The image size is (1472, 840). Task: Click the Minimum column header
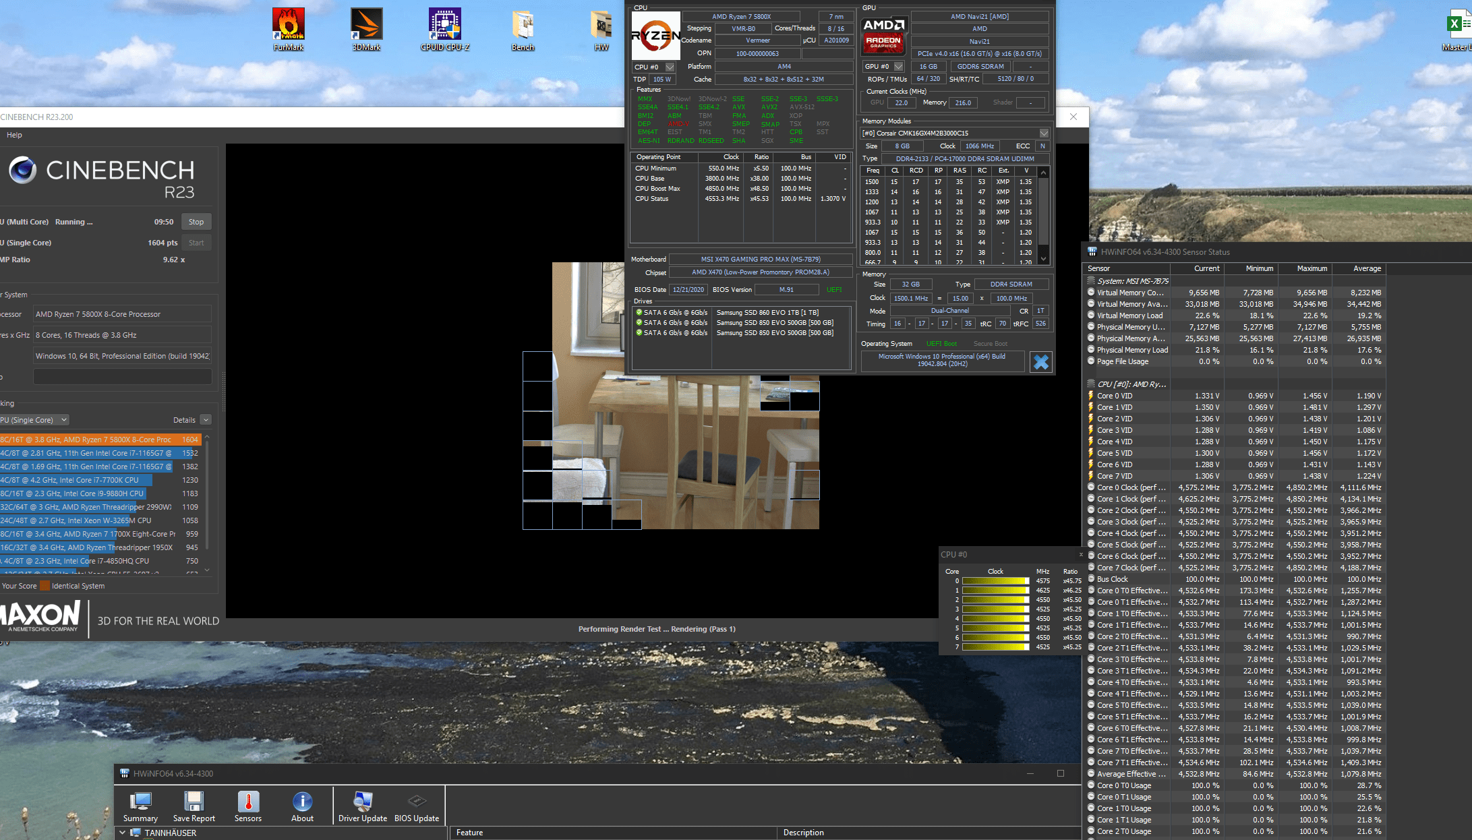click(1251, 268)
